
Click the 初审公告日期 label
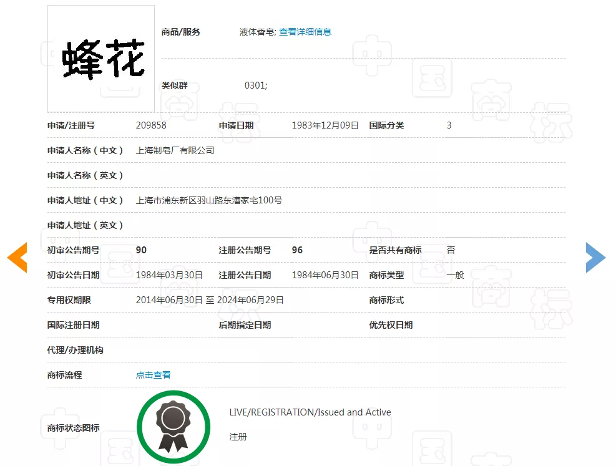click(74, 275)
